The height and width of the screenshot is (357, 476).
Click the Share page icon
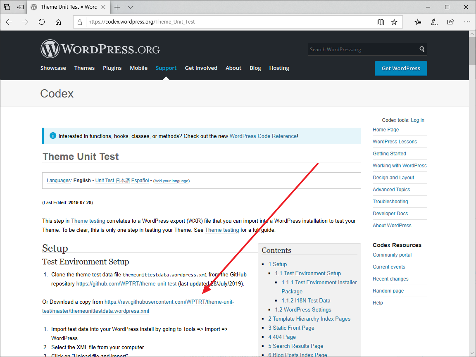[x=450, y=22]
